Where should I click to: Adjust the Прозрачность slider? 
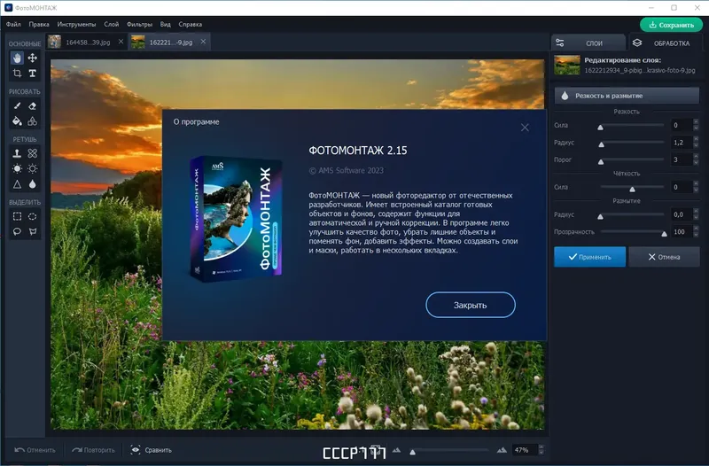(632, 232)
